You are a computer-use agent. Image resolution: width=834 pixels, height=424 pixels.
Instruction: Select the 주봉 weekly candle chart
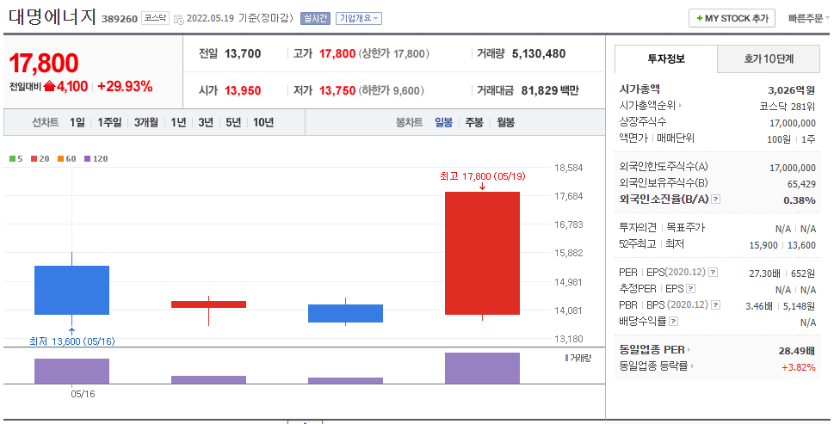[x=474, y=122]
